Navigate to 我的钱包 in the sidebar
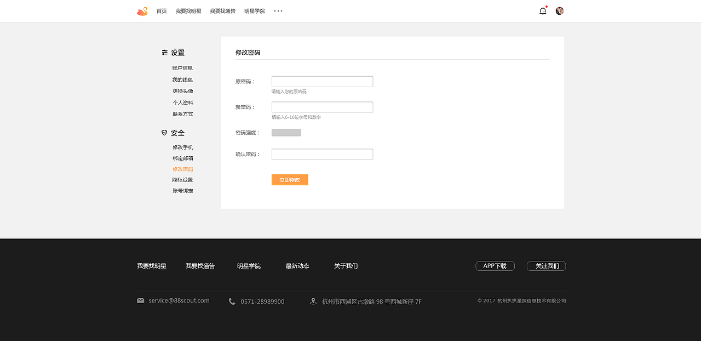Image resolution: width=701 pixels, height=341 pixels. [183, 79]
